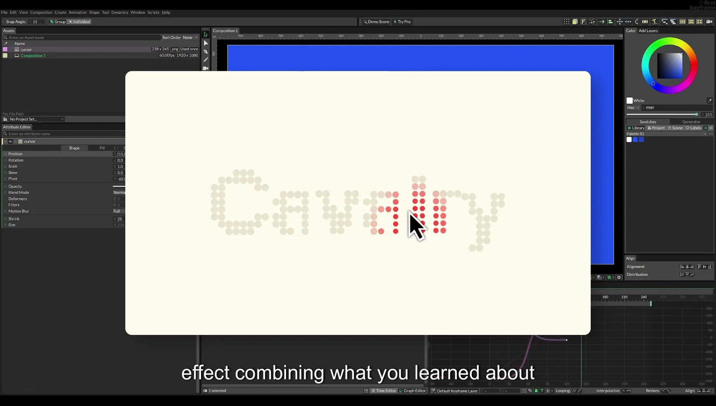The width and height of the screenshot is (716, 406).
Task: Toggle the Shrink attribute keyframe circle
Action: (x=5, y=219)
